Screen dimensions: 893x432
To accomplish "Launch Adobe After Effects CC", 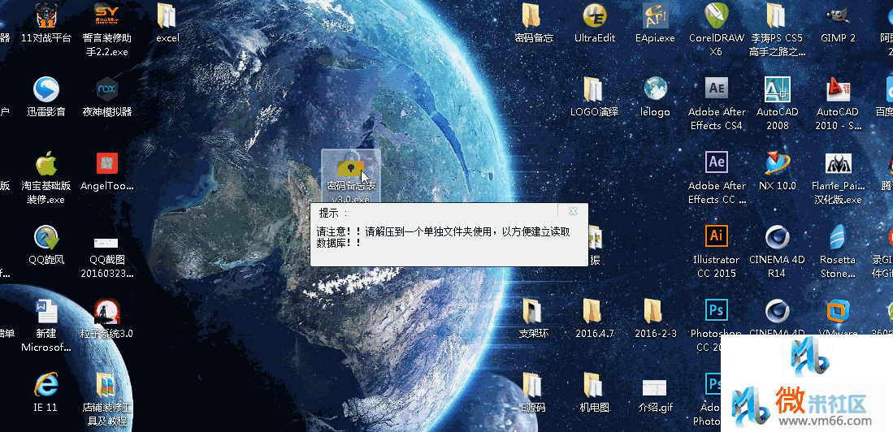I will point(717,178).
